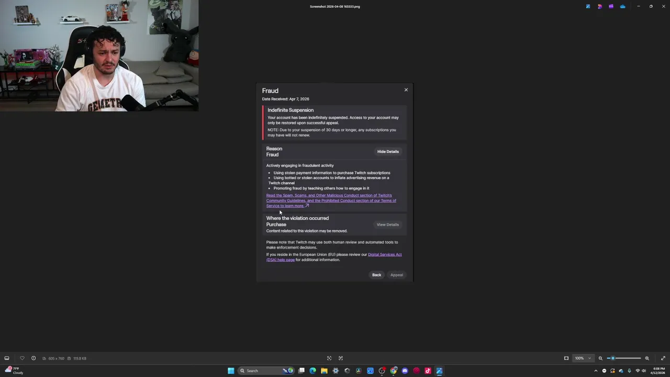The width and height of the screenshot is (670, 377).
Task: Switch to Google Chrome on the taskbar
Action: (394, 371)
